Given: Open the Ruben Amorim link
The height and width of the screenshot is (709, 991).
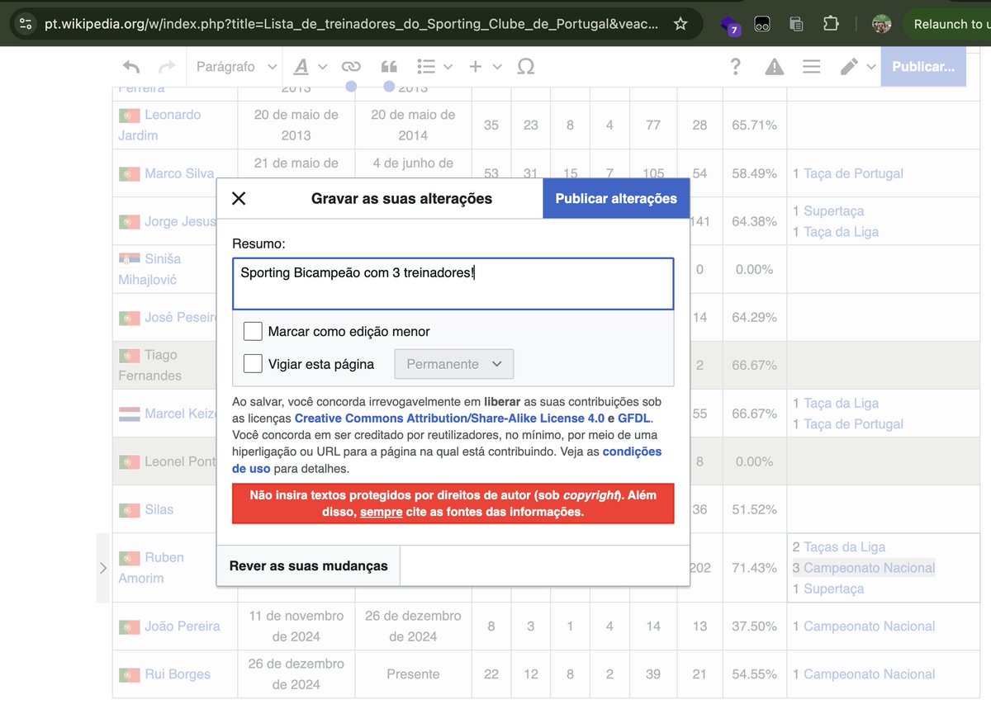Looking at the screenshot, I should (151, 568).
